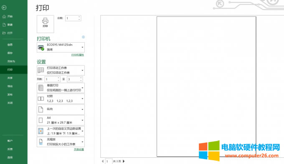Select 导出 export in the sidebar menu

(10, 86)
